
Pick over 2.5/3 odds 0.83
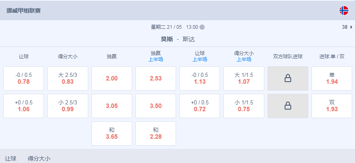pos(68,78)
